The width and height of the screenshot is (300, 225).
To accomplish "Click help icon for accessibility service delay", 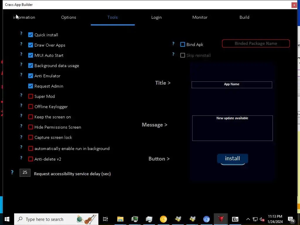I will [12, 172].
